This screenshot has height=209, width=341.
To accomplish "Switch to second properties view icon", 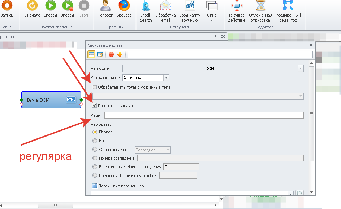I will coord(100,54).
